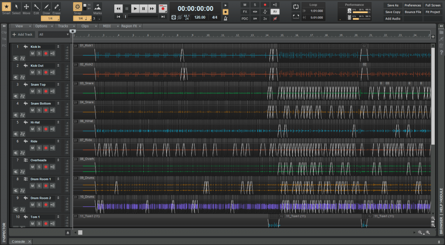
Task: Close the Console tab
Action: (x=30, y=242)
